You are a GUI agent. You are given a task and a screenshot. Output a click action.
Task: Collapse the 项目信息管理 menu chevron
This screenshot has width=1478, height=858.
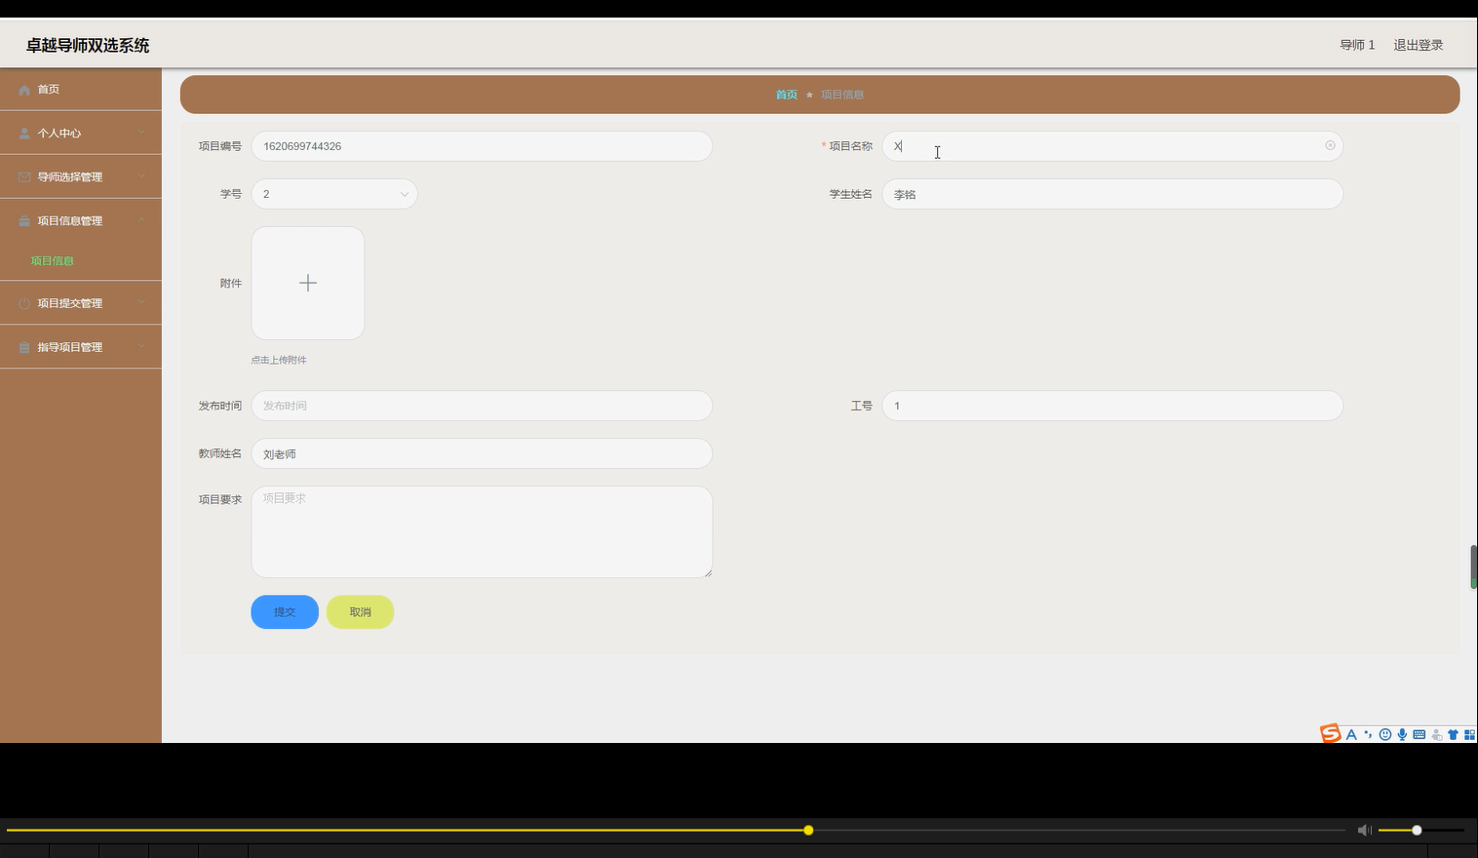[141, 220]
